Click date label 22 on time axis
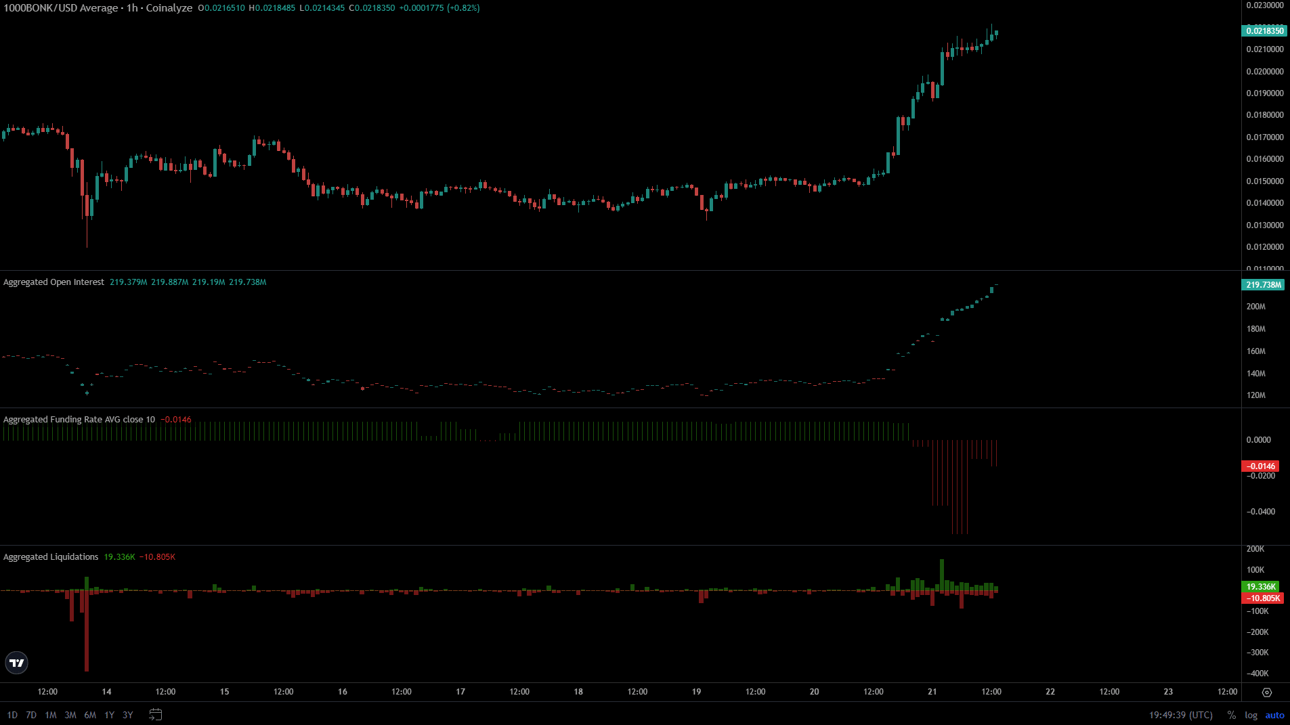 (1050, 692)
